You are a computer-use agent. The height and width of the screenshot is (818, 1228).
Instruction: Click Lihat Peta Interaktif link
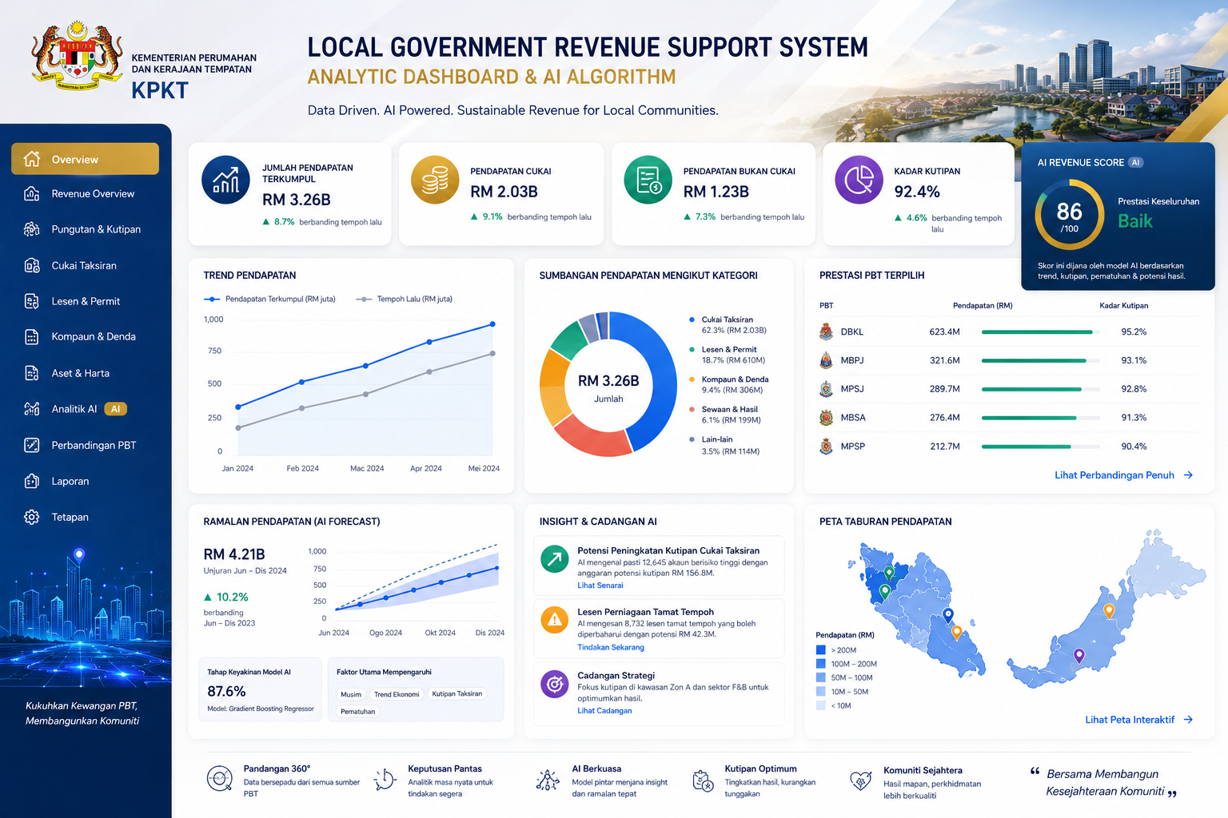pyautogui.click(x=1138, y=720)
